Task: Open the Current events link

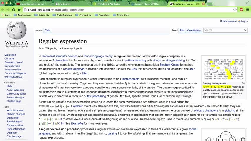Action: (x=12, y=66)
